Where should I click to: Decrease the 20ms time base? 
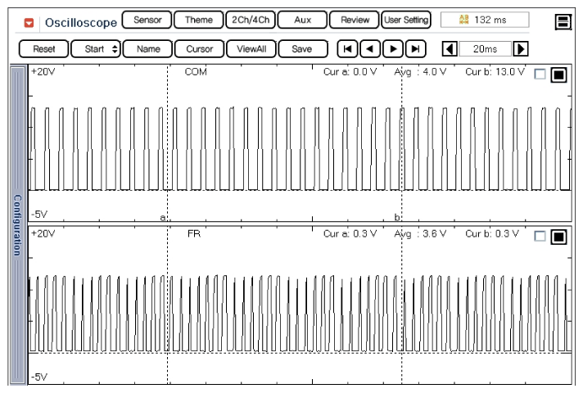click(x=449, y=48)
